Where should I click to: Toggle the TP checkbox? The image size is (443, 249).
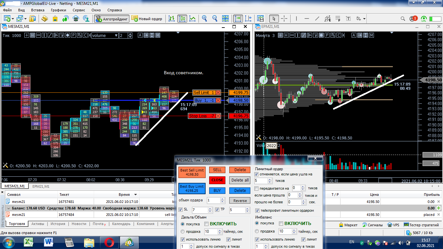(217, 210)
